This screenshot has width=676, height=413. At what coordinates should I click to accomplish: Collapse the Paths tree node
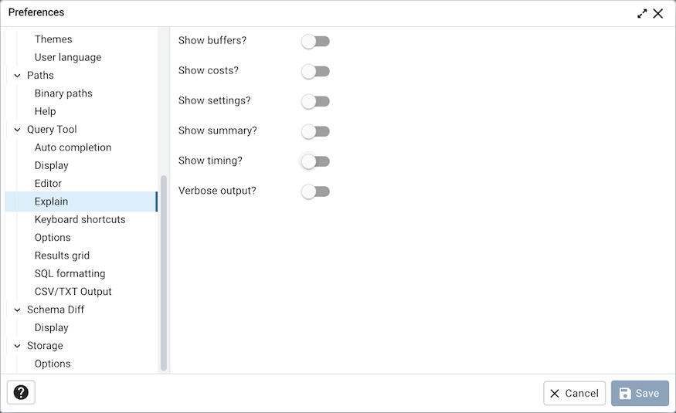(17, 76)
